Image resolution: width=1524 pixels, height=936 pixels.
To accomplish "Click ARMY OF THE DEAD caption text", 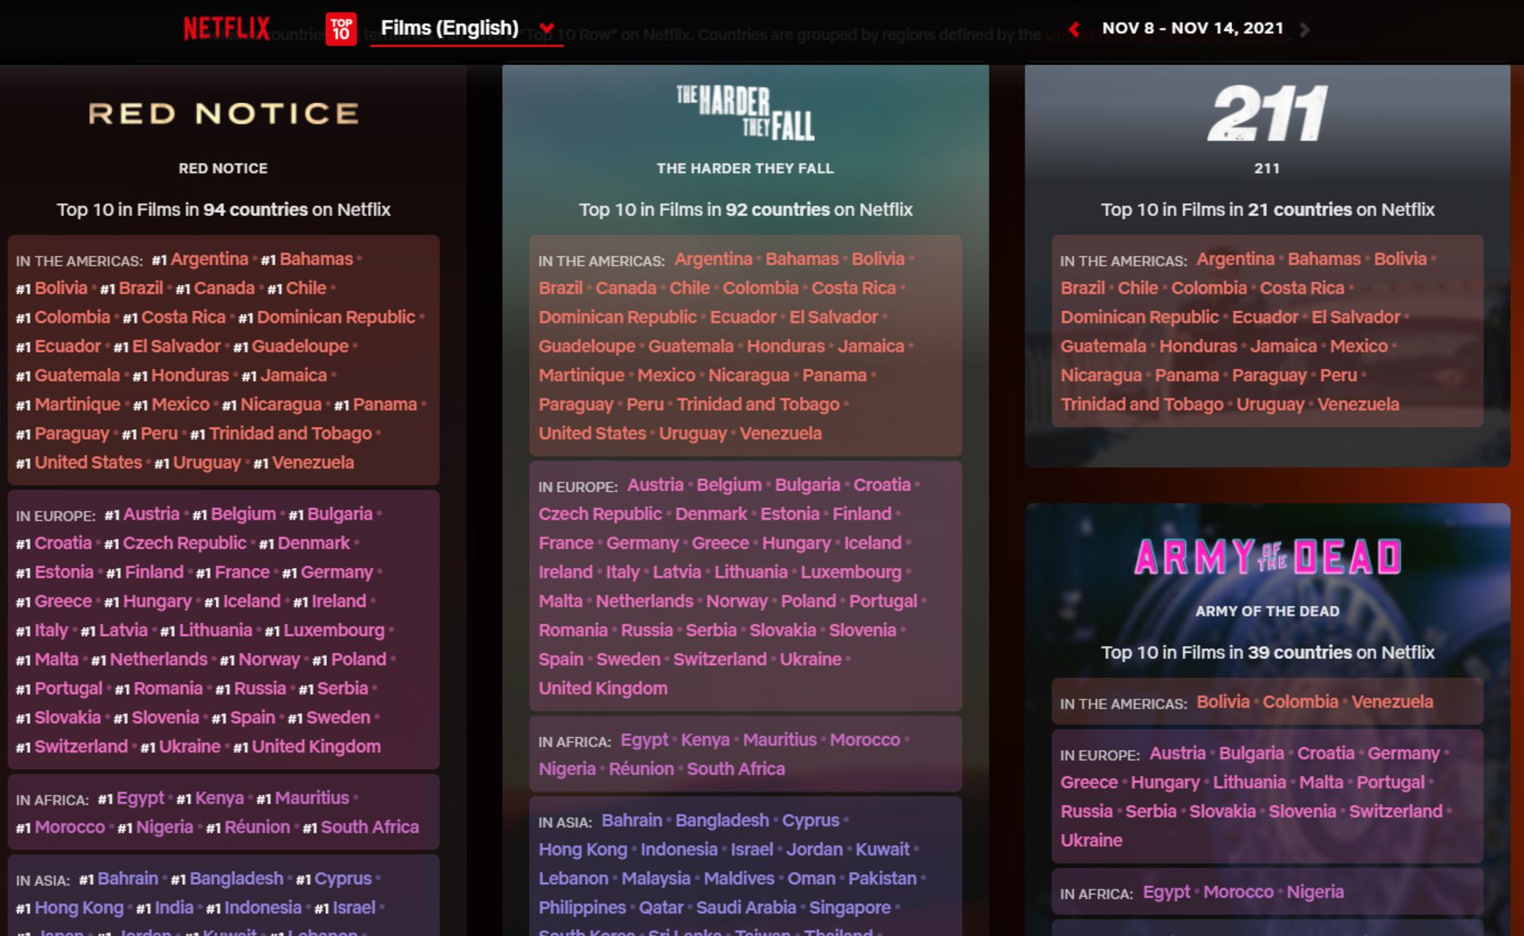I will tap(1268, 612).
